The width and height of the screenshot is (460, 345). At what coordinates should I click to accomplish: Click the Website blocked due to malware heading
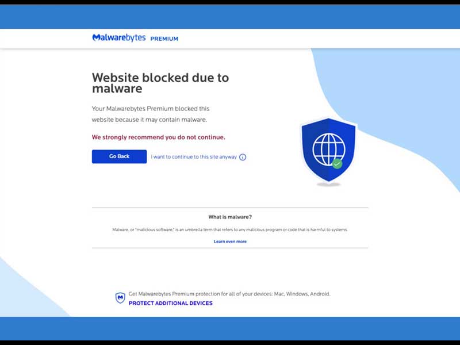pos(160,83)
